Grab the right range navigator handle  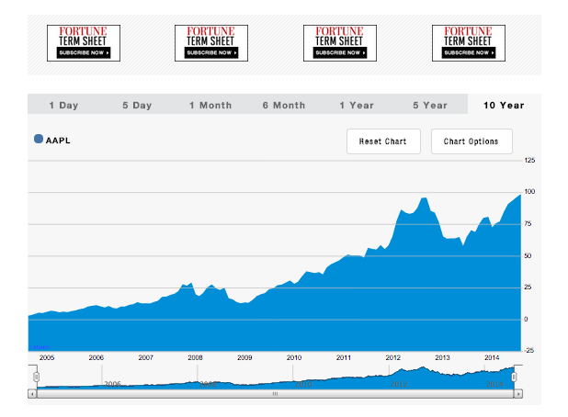click(514, 377)
